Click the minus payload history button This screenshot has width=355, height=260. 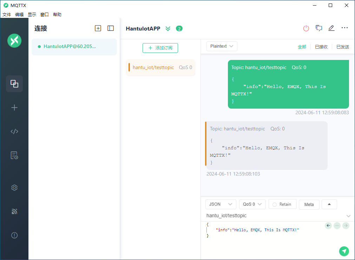point(337,225)
